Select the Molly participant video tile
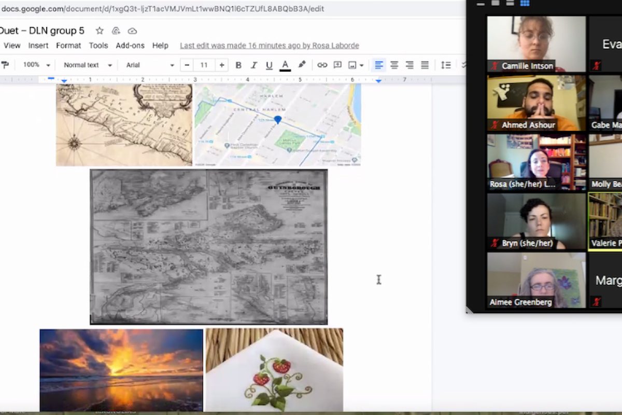622x415 pixels. coord(605,162)
